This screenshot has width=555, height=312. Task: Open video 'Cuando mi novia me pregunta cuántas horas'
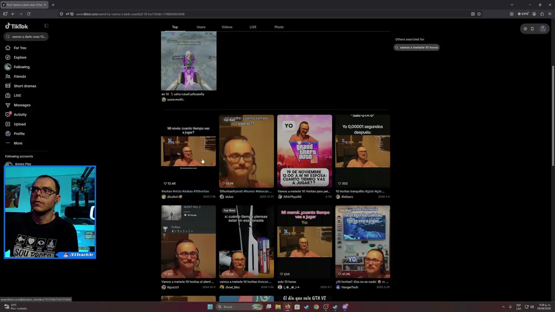point(362,241)
